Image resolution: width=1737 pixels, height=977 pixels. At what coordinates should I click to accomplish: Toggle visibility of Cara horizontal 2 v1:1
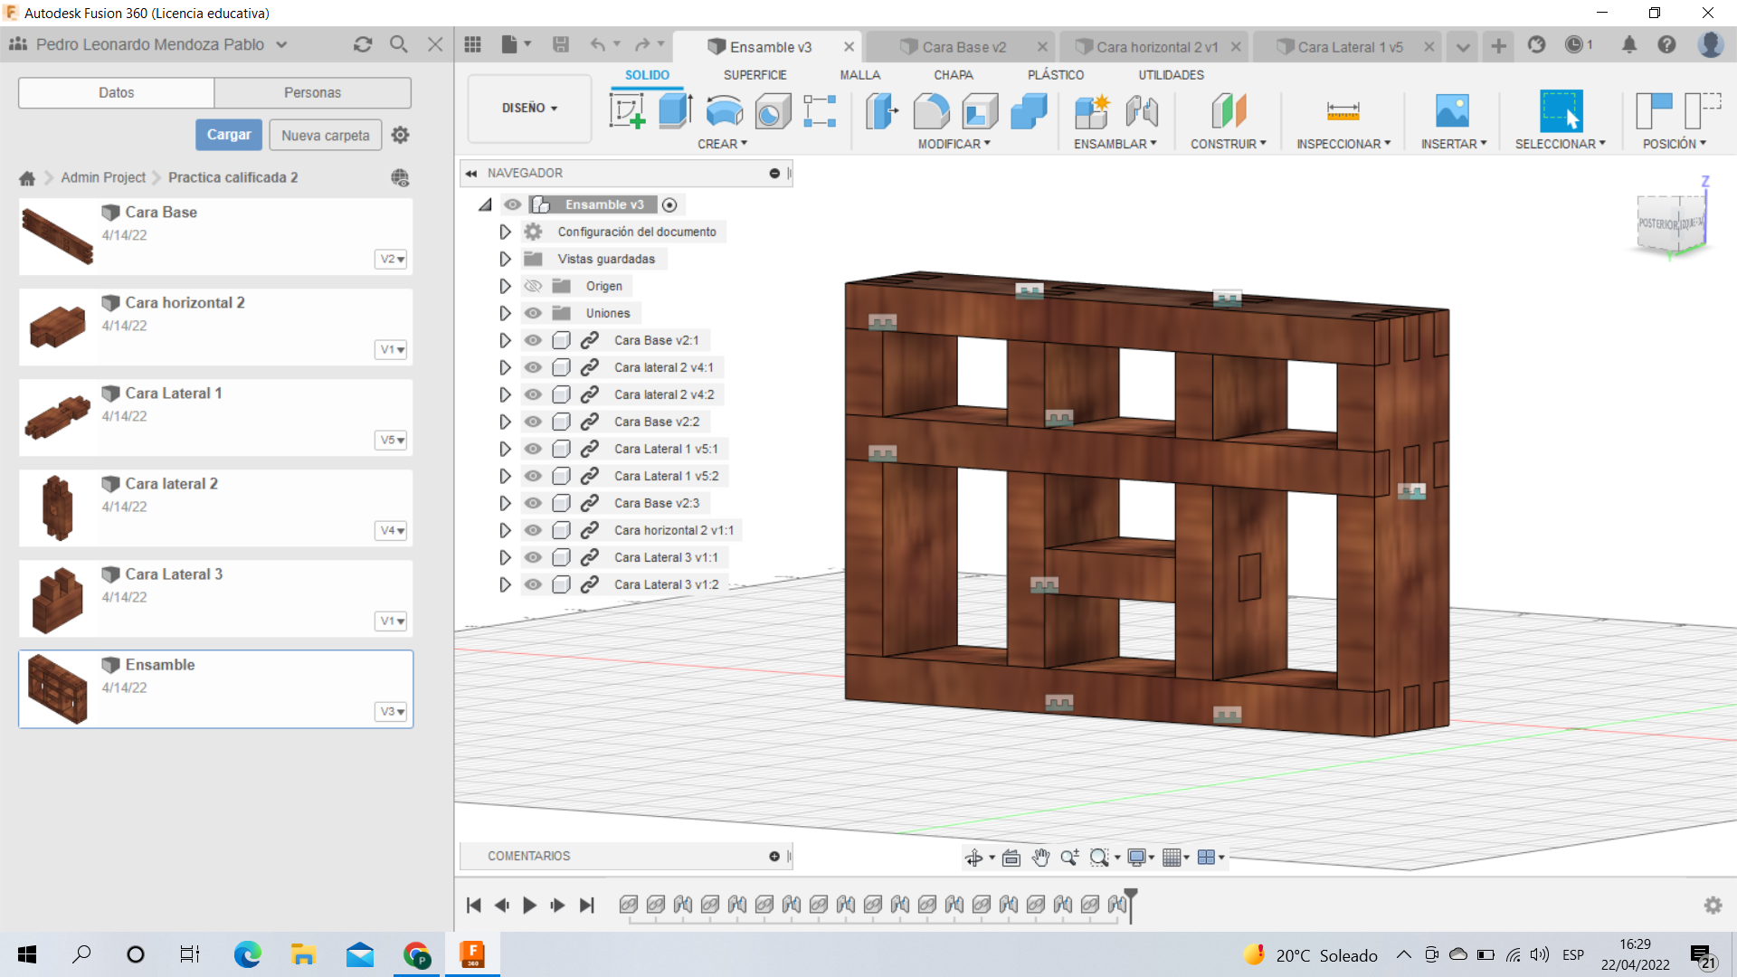coord(533,530)
